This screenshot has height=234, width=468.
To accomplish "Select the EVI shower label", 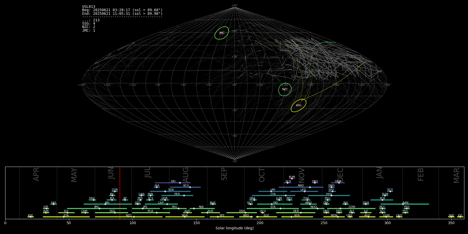I will 460,216.
